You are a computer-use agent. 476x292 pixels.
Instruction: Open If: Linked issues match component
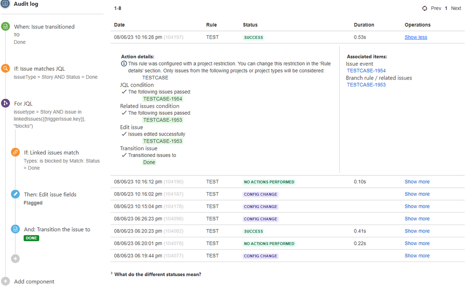pyautogui.click(x=51, y=153)
